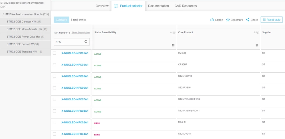Select the X-NUCLEO-NFC05A1 row checkbox
The image size is (285, 139).
pos(54,76)
